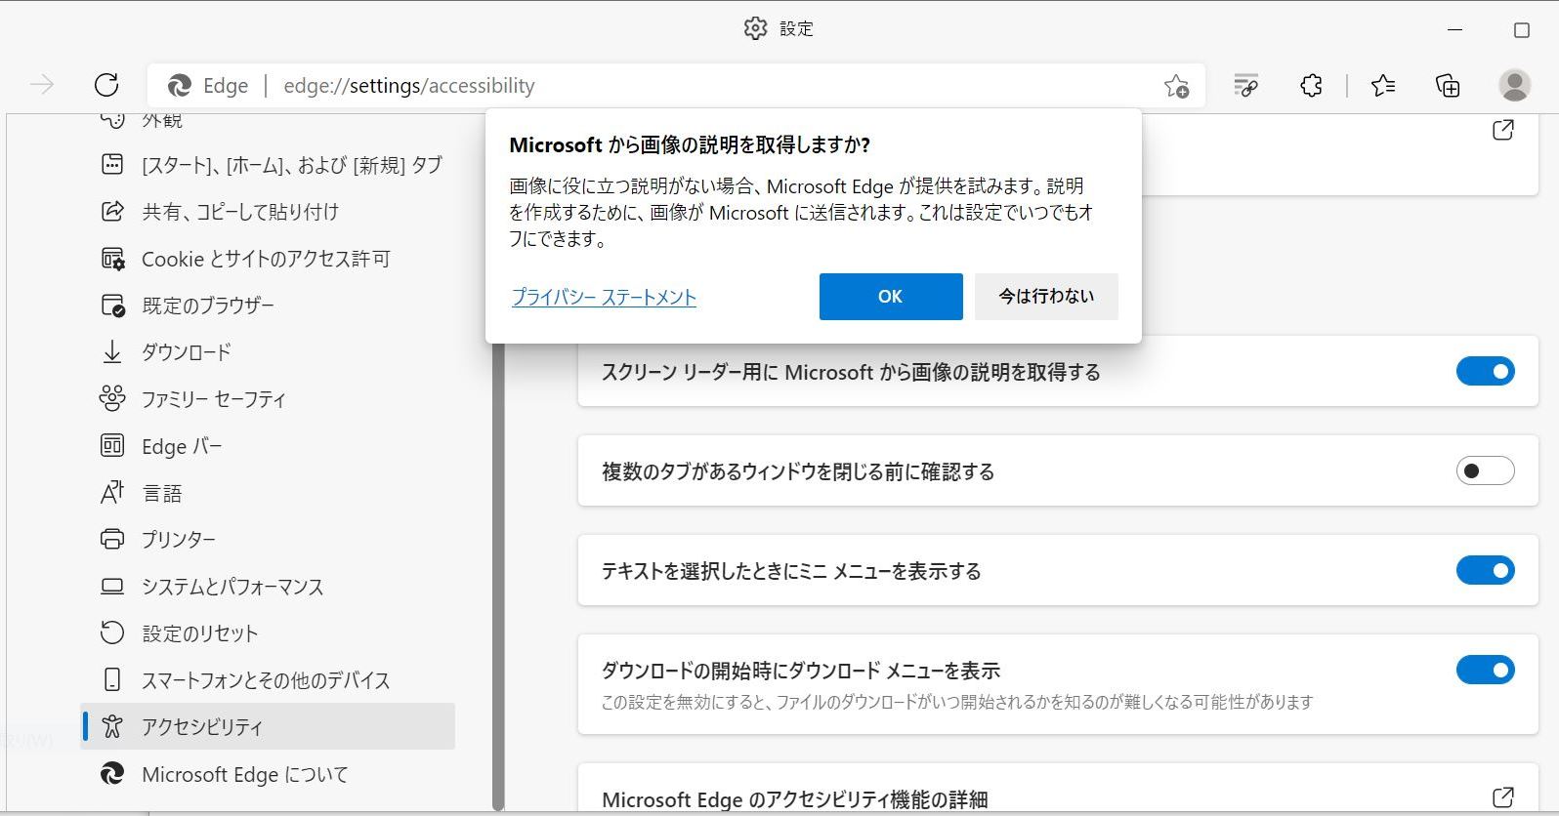Click the プリンター printer icon
Viewport: 1559px width, 816px height.
tap(112, 539)
